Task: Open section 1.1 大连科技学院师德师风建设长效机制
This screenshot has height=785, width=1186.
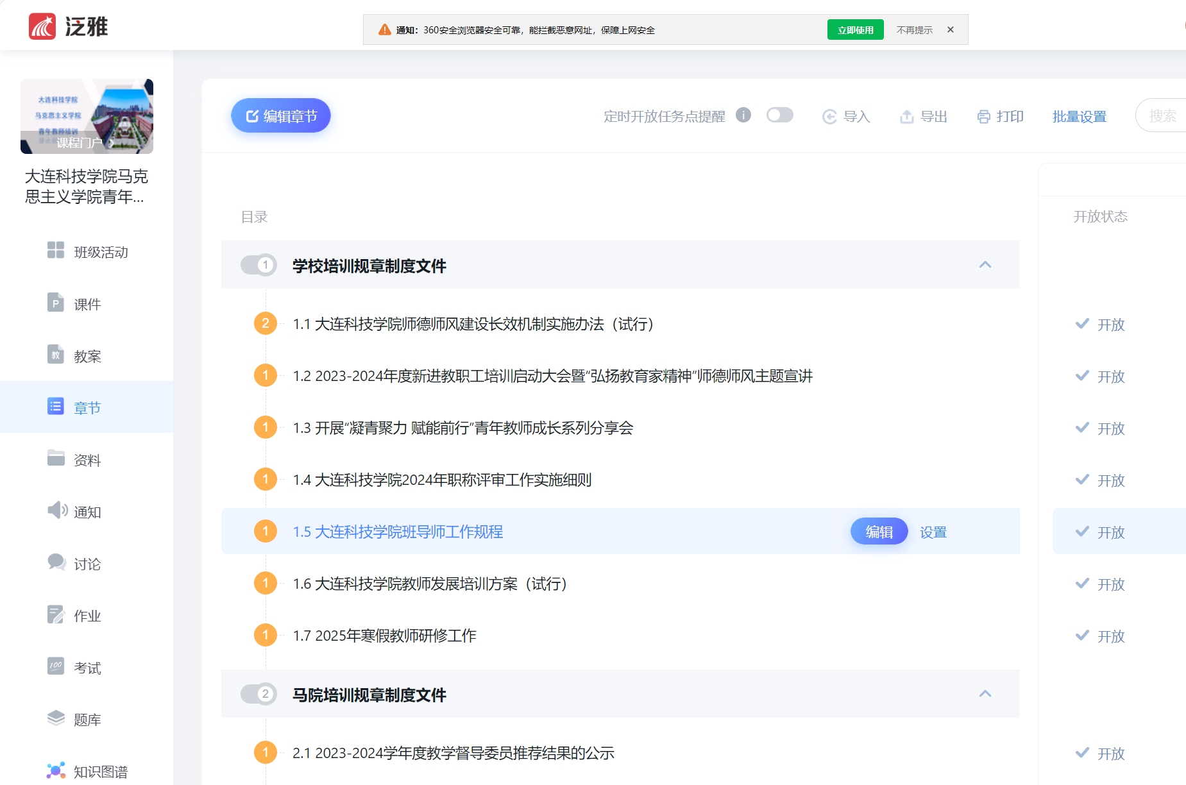Action: [473, 324]
